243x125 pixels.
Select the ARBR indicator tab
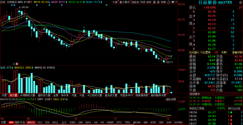(110, 123)
